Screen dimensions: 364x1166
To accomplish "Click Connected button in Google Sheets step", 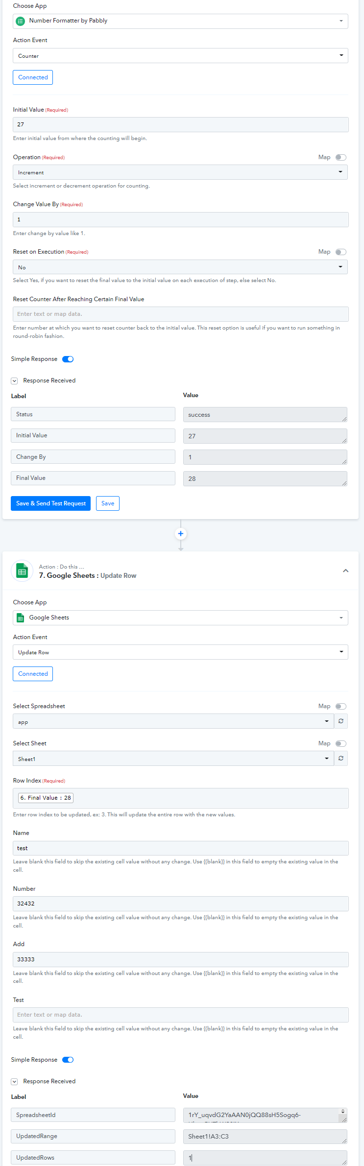I will click(33, 674).
